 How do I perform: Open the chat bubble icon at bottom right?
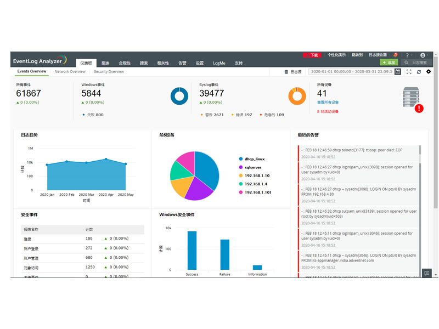(426, 273)
